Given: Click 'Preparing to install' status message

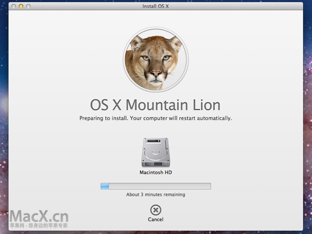Looking at the screenshot, I should pyautogui.click(x=156, y=118).
